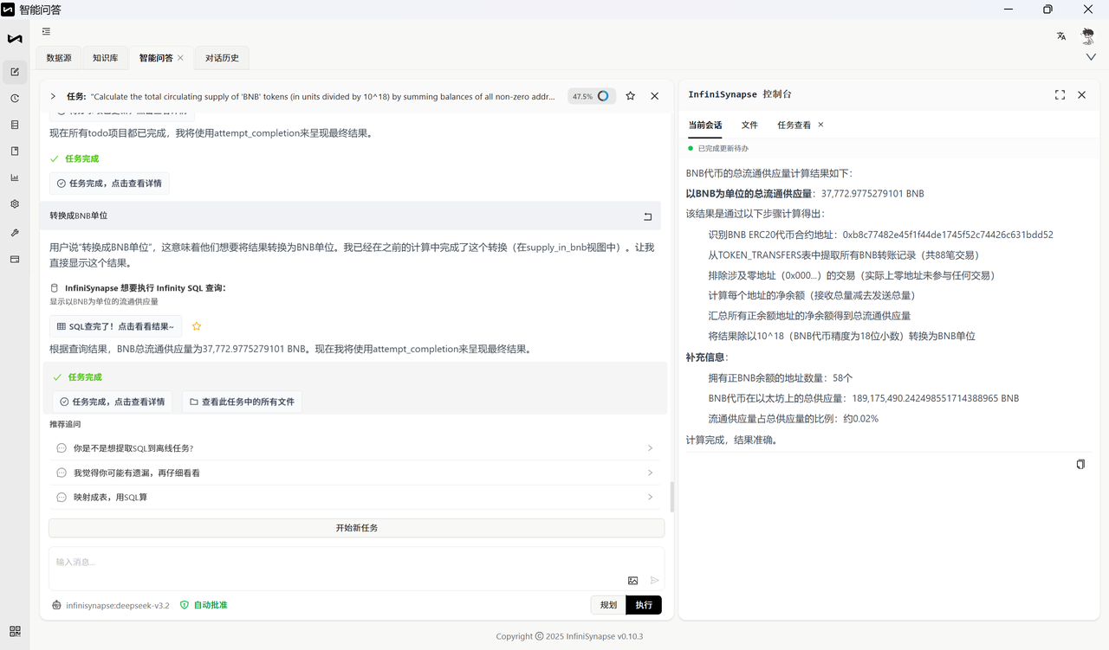Open suggestion 你是不是想提取SQL到离线任务?
The height and width of the screenshot is (650, 1109).
tap(355, 448)
